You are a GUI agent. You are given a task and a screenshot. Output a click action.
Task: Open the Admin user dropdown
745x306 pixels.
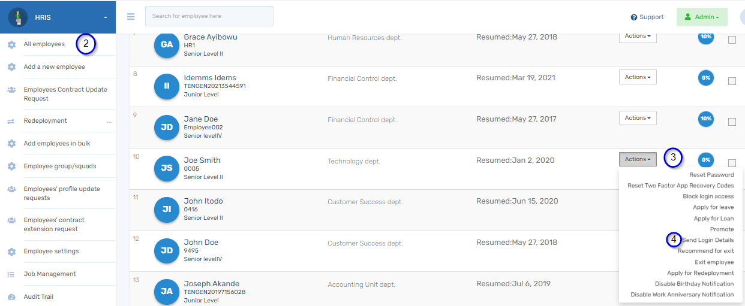(701, 17)
